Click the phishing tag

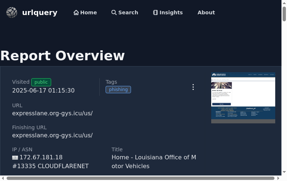click(118, 90)
